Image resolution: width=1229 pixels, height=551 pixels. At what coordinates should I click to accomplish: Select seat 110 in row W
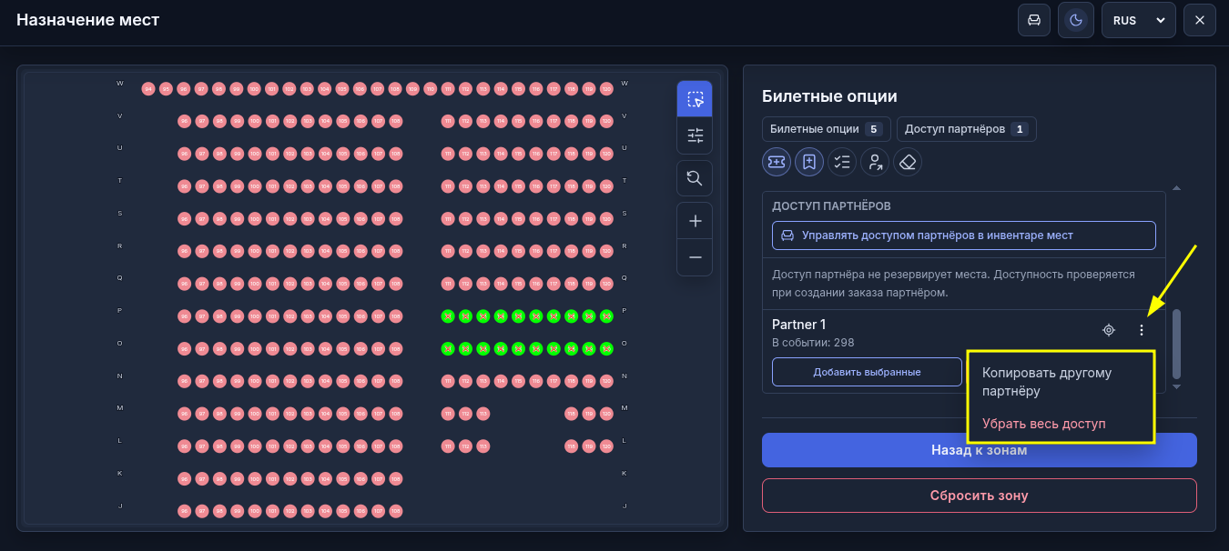430,89
